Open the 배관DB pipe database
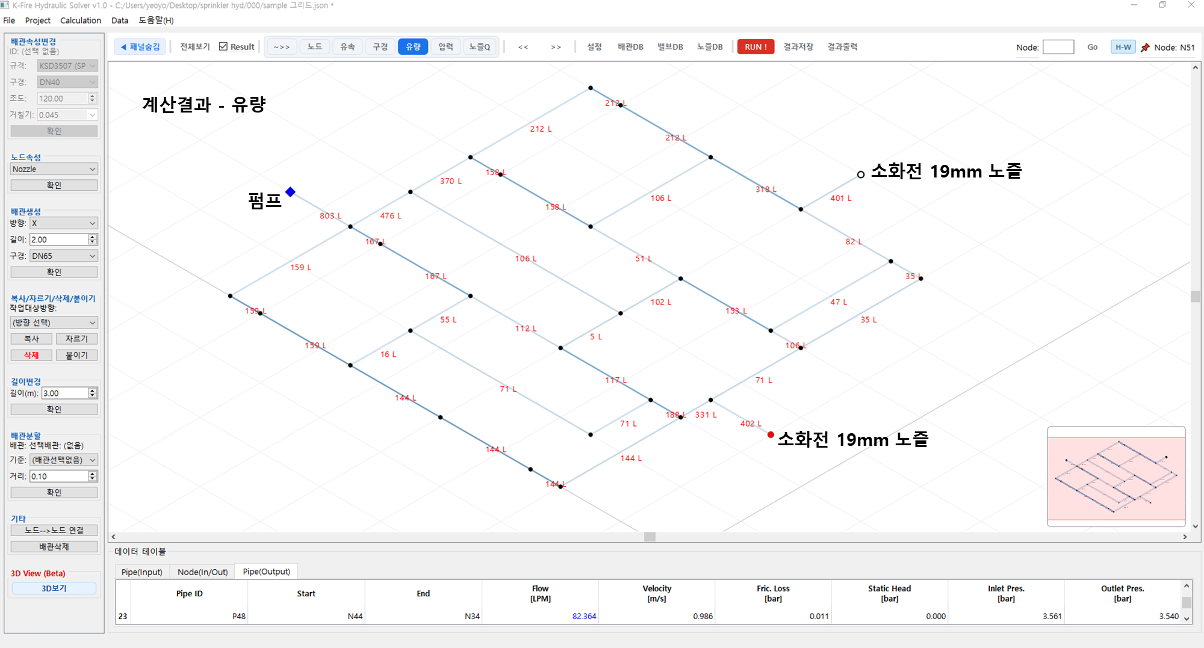 click(x=630, y=46)
